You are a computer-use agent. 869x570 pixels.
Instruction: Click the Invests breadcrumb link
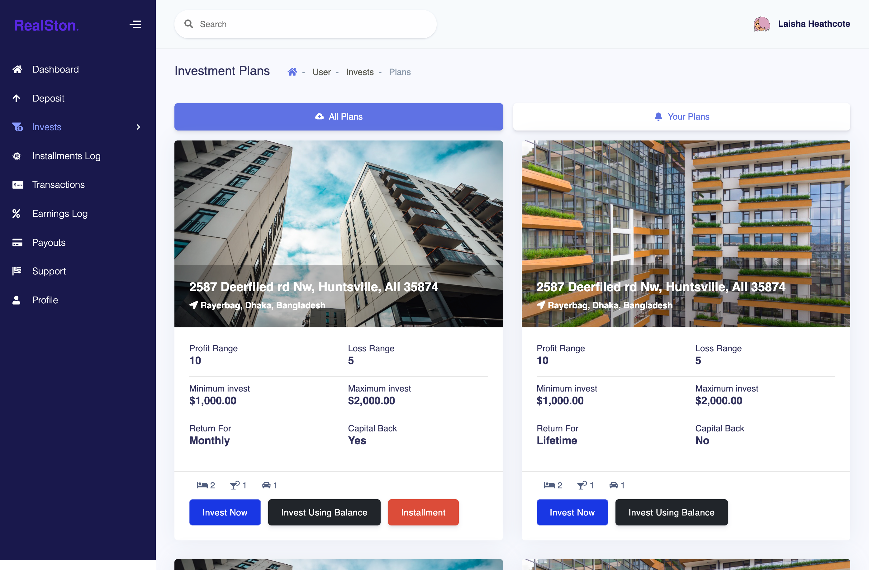360,72
